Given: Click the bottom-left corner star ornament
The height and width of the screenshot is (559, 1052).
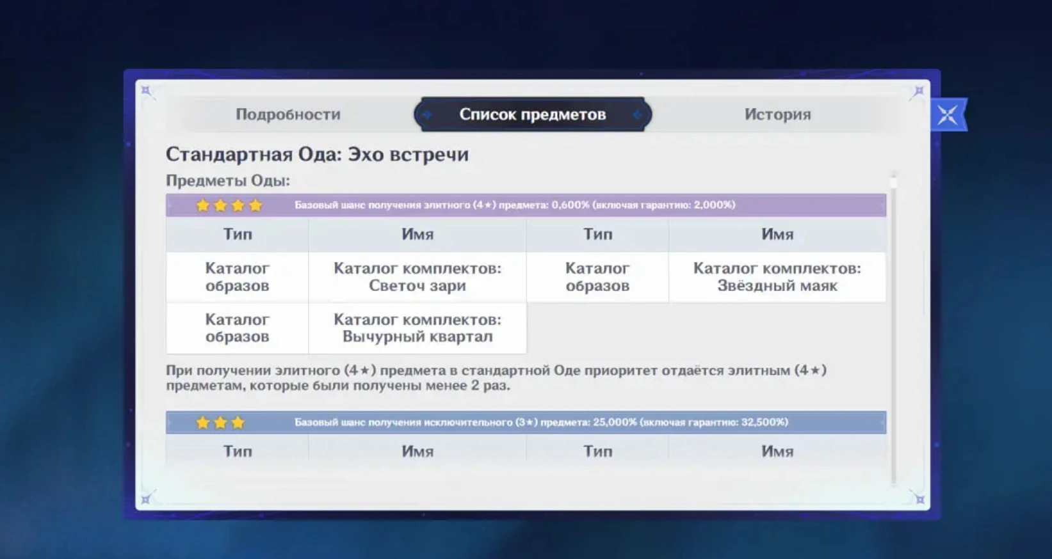Looking at the screenshot, I should (146, 499).
